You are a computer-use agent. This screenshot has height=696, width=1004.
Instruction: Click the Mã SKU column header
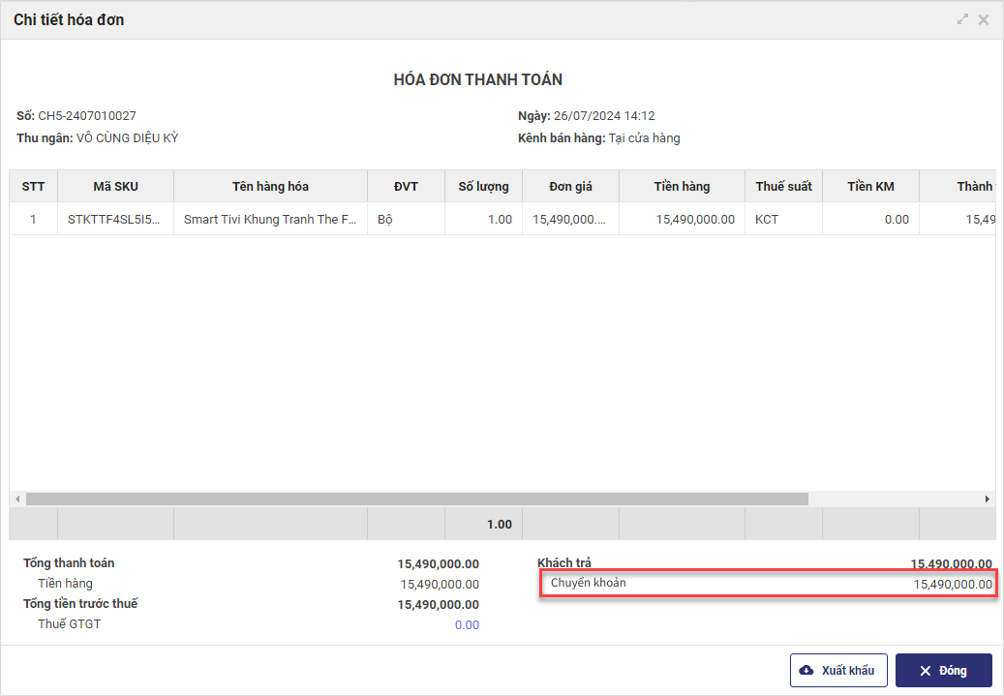pyautogui.click(x=115, y=187)
